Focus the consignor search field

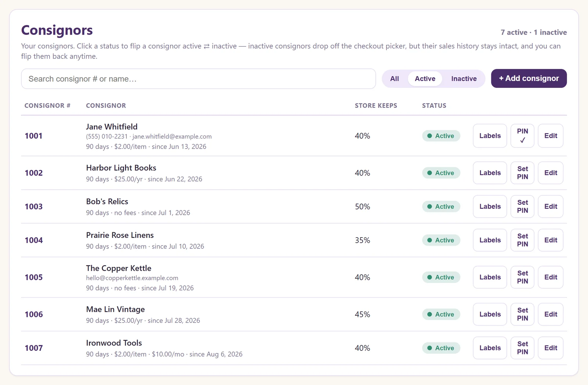[198, 79]
